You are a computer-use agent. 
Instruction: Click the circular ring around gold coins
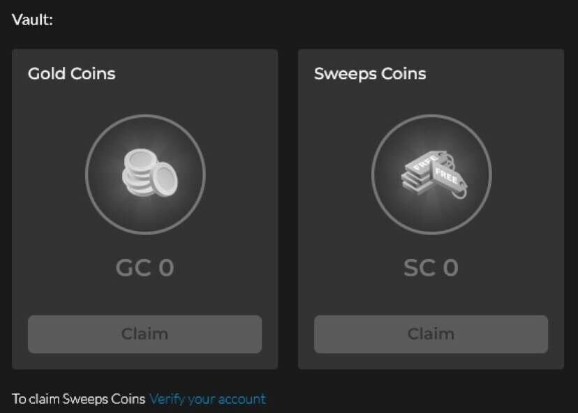pyautogui.click(x=145, y=174)
